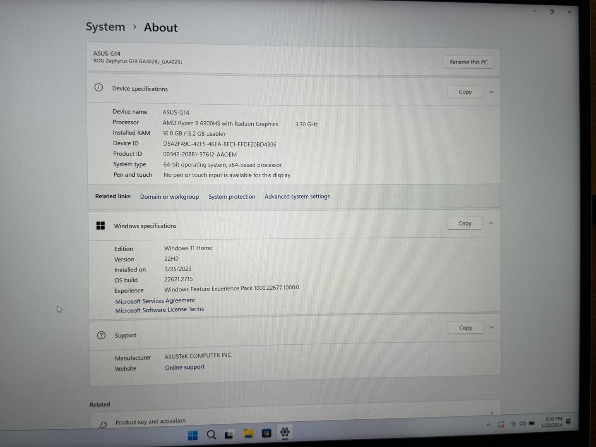
Task: Click the Rename this PC button
Action: pos(468,62)
